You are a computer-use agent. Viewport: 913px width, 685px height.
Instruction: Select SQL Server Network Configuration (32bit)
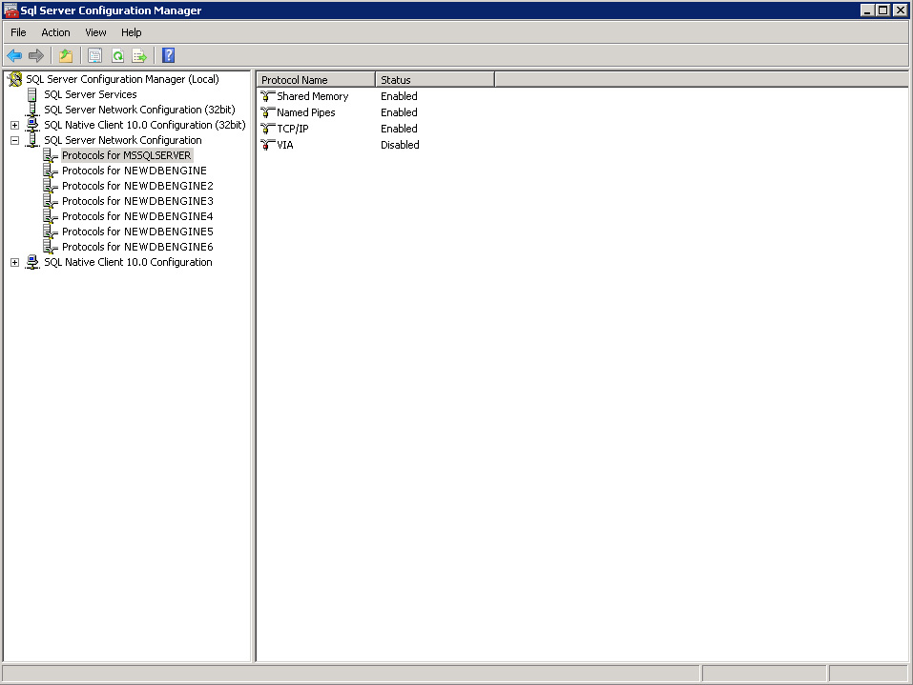pyautogui.click(x=139, y=110)
